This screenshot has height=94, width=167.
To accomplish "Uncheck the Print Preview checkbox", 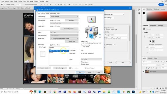I will tap(70, 68).
